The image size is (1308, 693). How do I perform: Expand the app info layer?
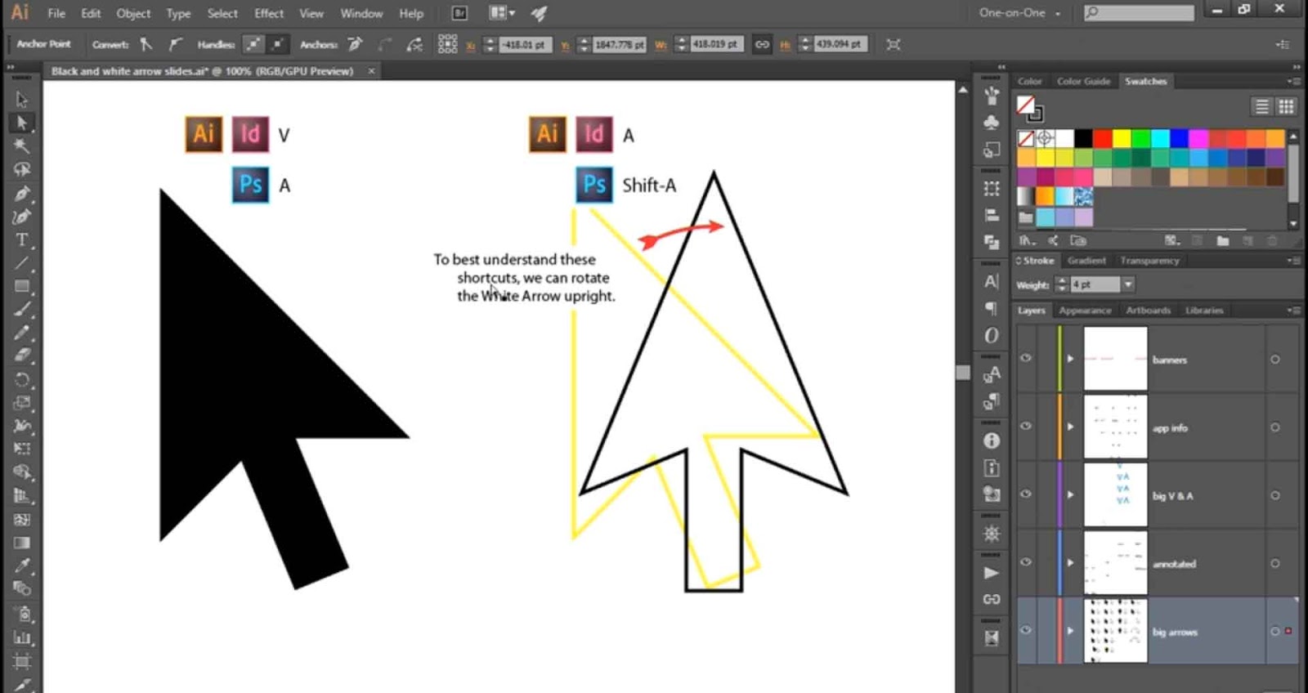pos(1070,427)
